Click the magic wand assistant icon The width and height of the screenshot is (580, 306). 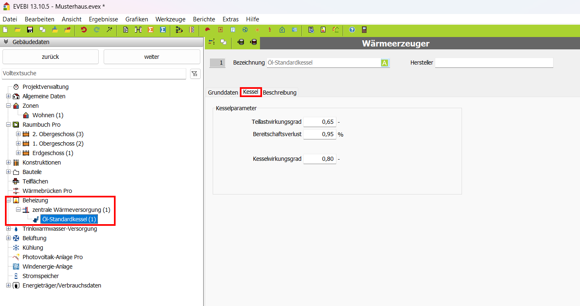point(109,30)
